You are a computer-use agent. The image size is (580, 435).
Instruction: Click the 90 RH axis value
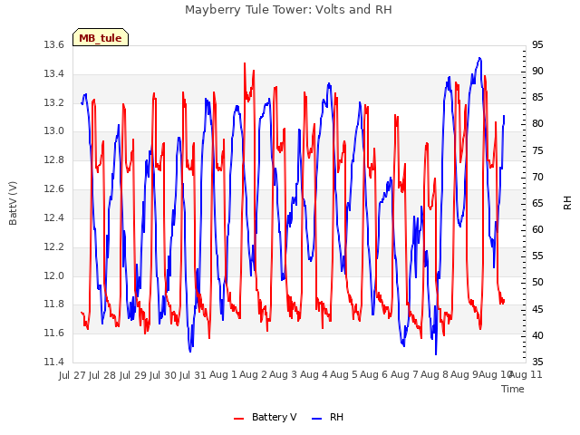537,71
